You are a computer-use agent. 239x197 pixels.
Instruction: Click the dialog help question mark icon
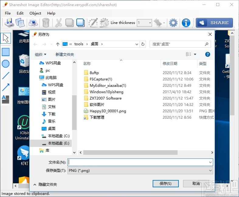click(207, 54)
